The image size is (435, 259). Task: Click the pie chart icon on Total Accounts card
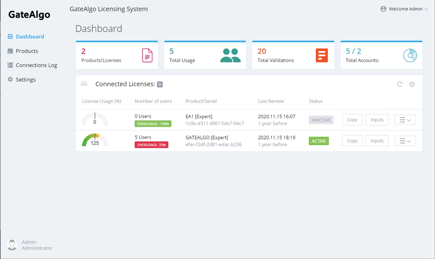[x=410, y=55]
